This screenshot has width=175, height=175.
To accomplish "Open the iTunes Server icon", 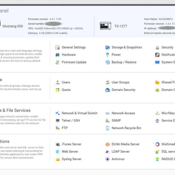I will (58, 144).
